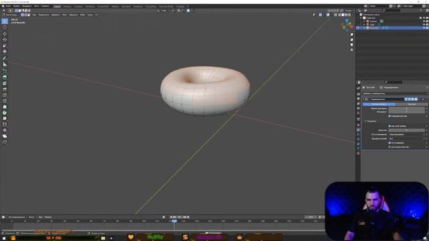Select the Catmull-Clark subdivision type button
The height and width of the screenshot is (241, 429).
click(x=379, y=104)
